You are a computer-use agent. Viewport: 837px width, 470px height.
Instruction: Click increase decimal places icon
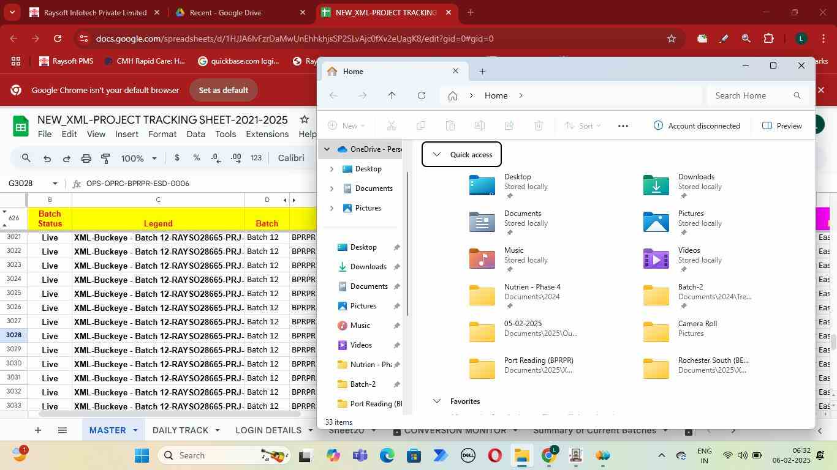pyautogui.click(x=236, y=158)
